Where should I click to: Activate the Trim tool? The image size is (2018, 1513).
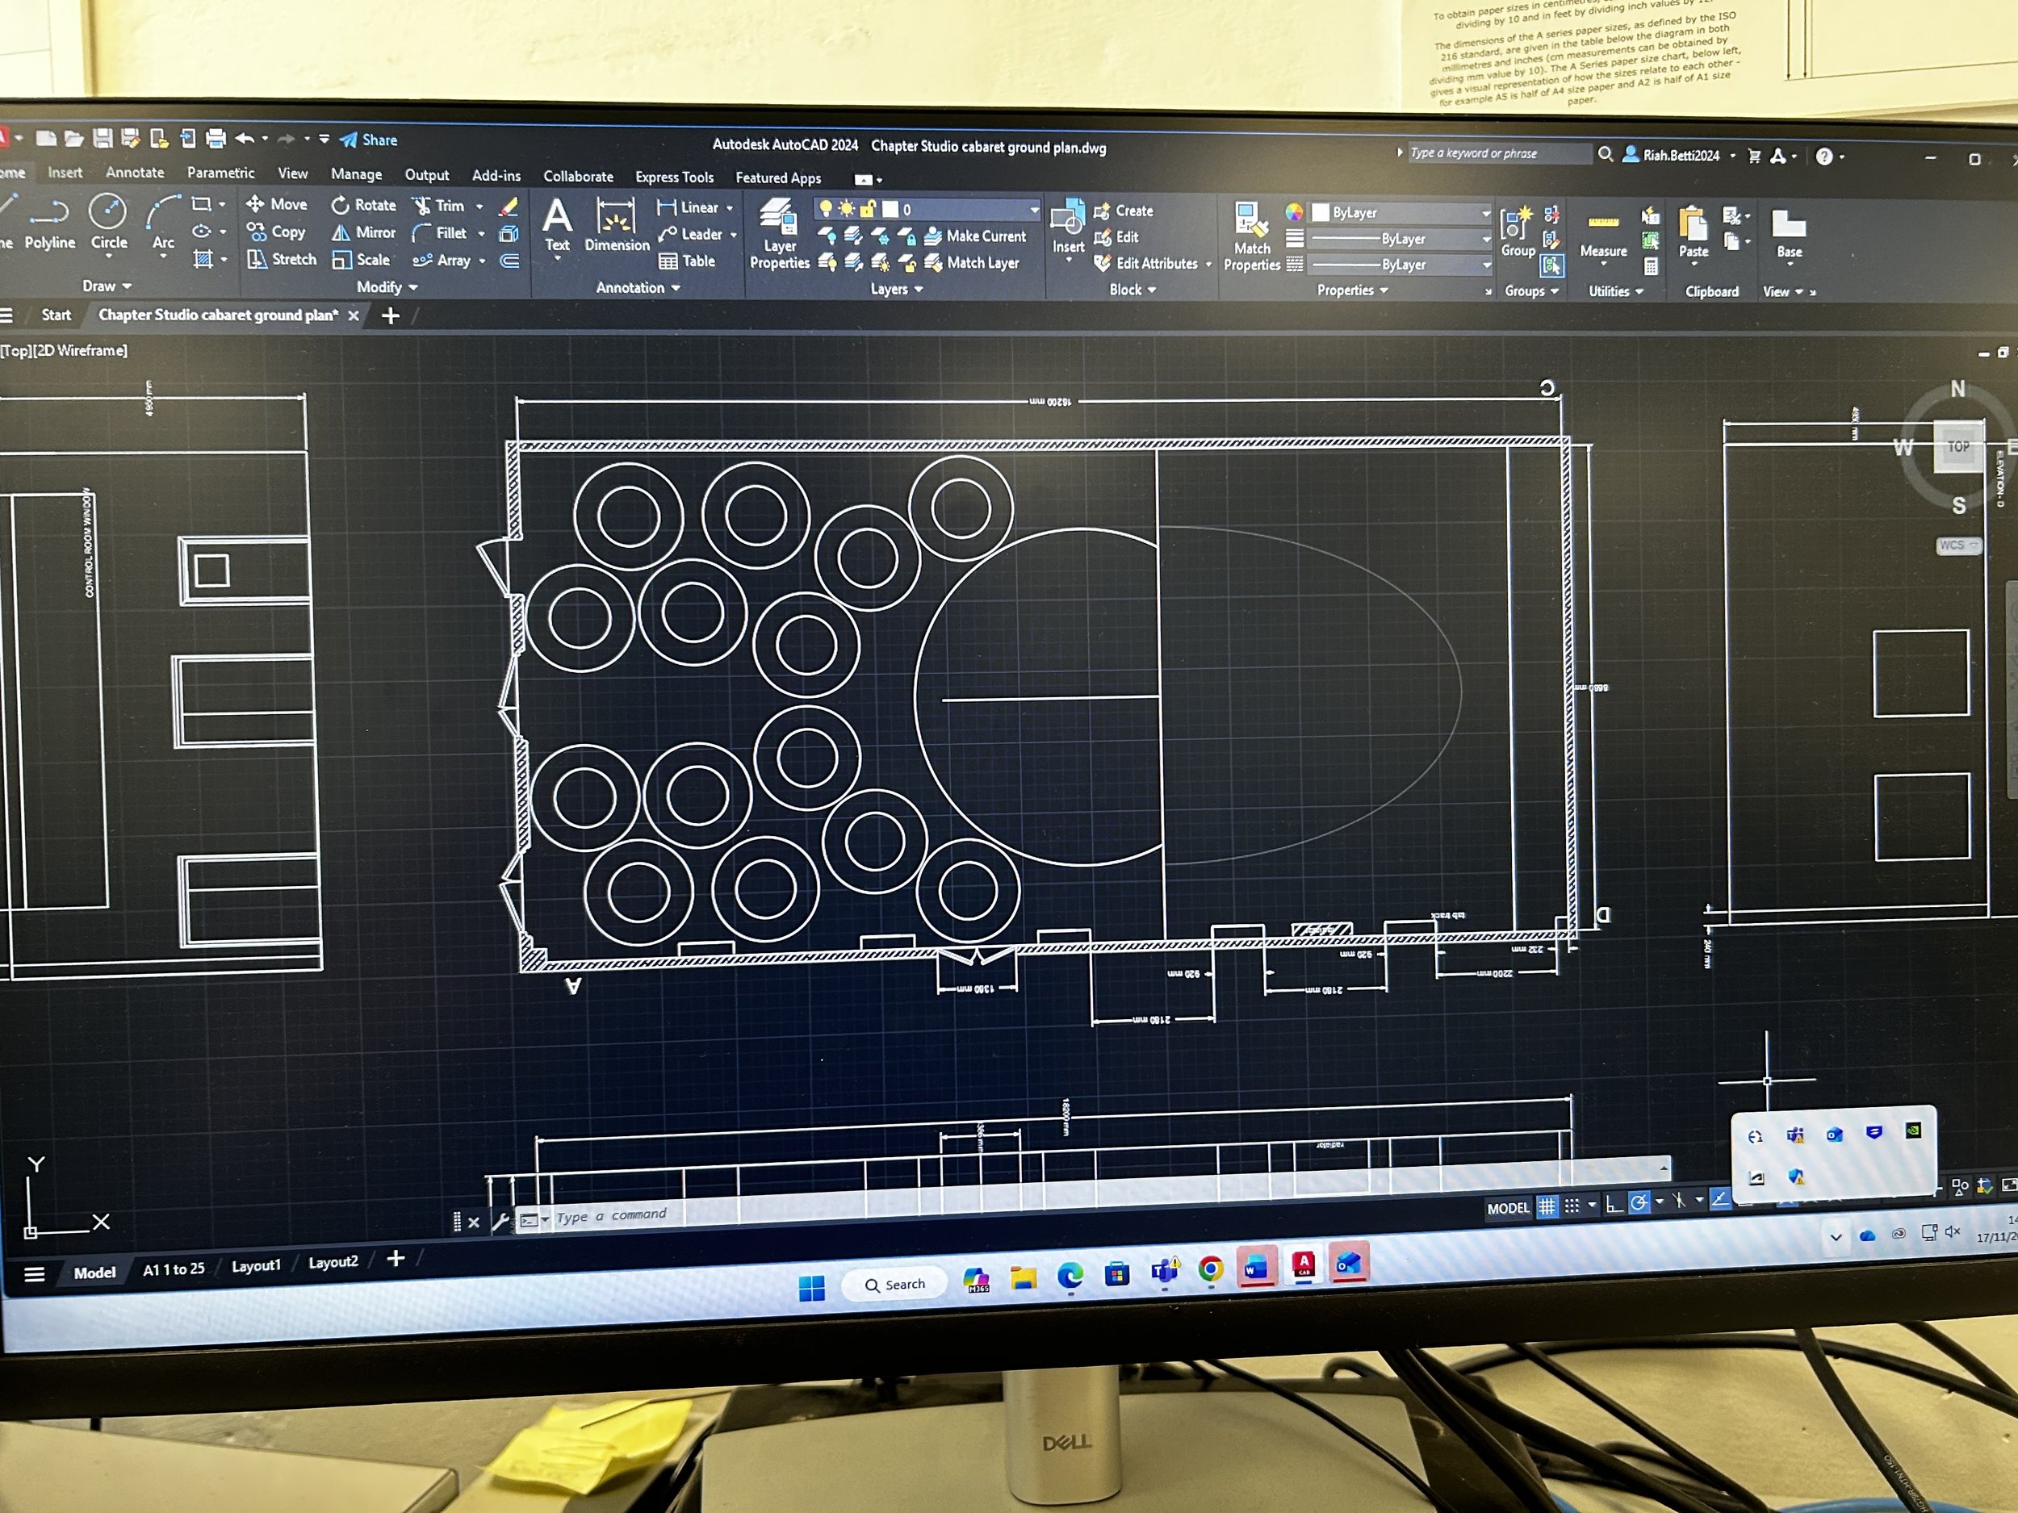click(x=438, y=206)
